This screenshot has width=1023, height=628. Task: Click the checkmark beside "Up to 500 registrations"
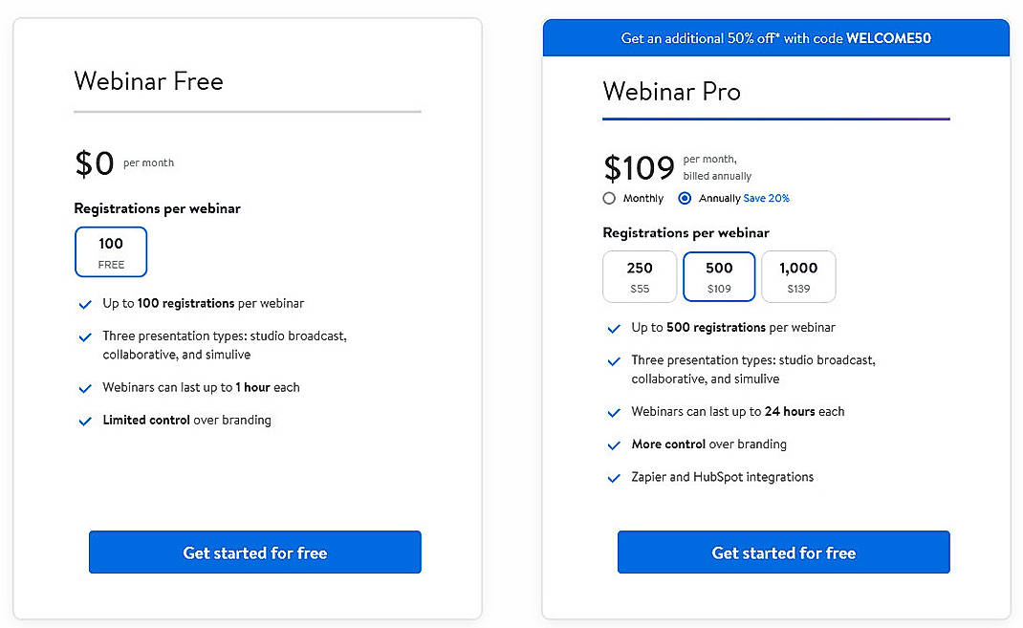pyautogui.click(x=613, y=328)
